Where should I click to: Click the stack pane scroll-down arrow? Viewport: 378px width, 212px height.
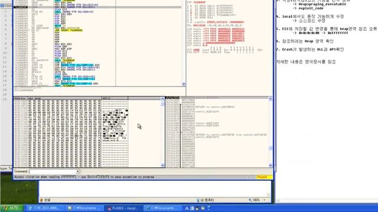271,165
